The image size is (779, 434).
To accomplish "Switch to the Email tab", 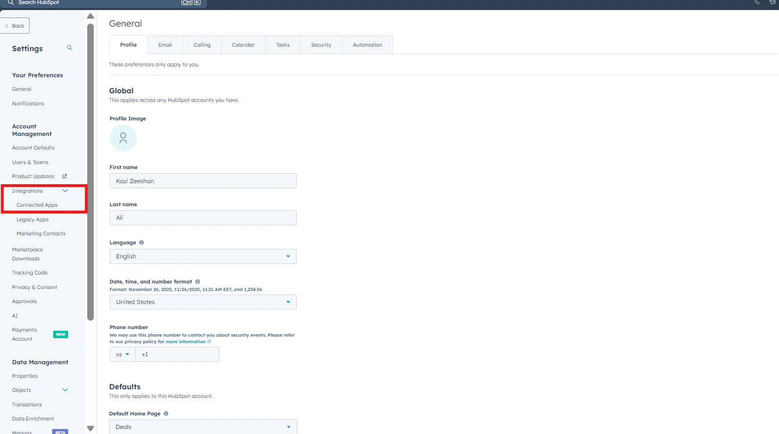I will 165,45.
